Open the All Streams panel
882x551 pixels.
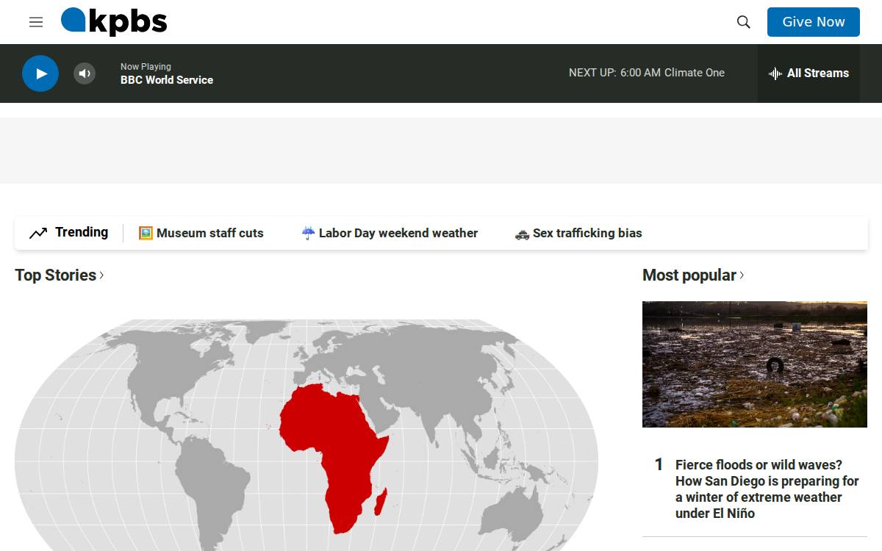(808, 73)
